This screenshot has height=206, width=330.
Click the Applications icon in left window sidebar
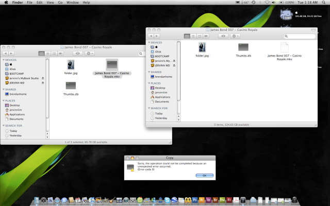click(16, 114)
